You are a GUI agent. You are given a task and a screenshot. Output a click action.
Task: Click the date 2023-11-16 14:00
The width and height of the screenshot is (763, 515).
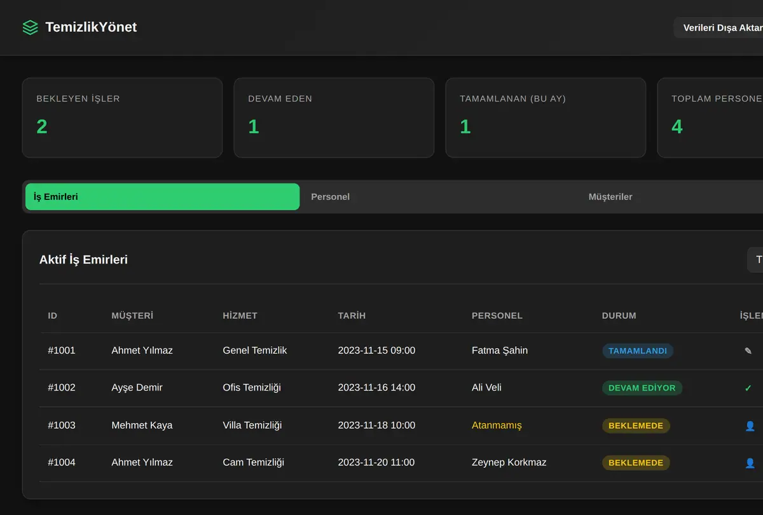coord(376,388)
